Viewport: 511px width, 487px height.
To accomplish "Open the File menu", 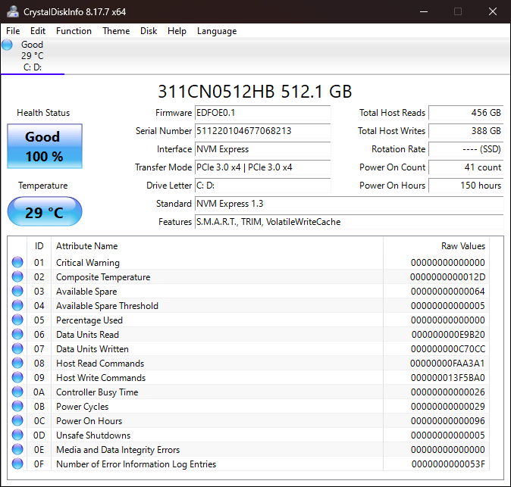I will [x=13, y=31].
